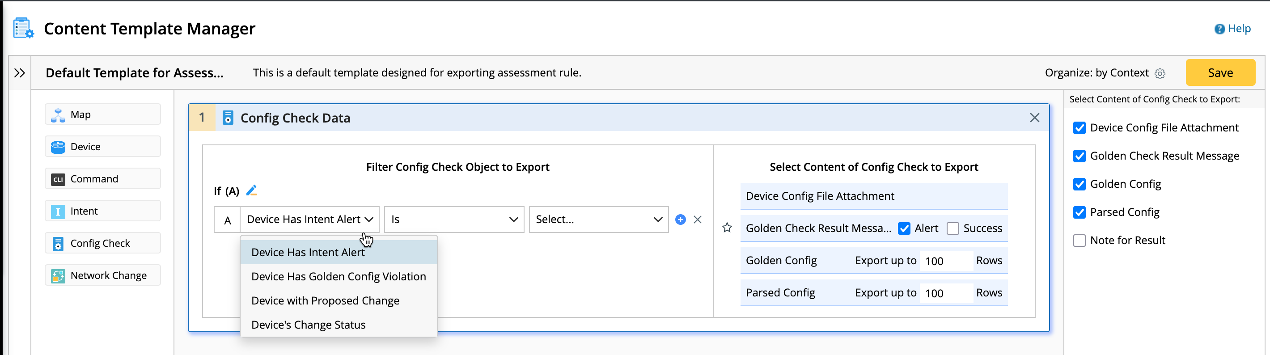Open the Device Has Intent Alert dropdown
Viewport: 1270px width, 355px height.
[309, 220]
